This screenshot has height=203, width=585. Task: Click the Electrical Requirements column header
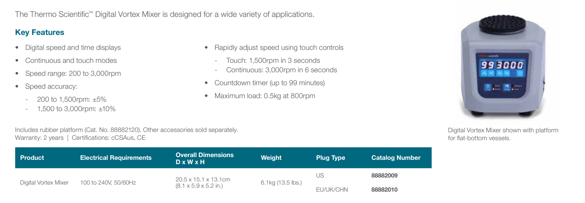click(116, 158)
